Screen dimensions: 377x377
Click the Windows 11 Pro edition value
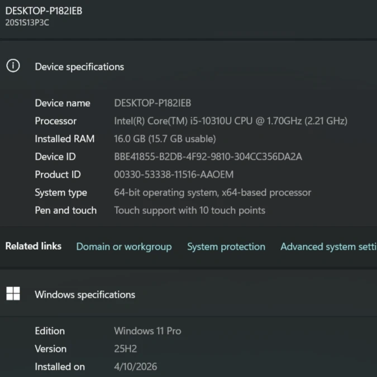point(147,331)
